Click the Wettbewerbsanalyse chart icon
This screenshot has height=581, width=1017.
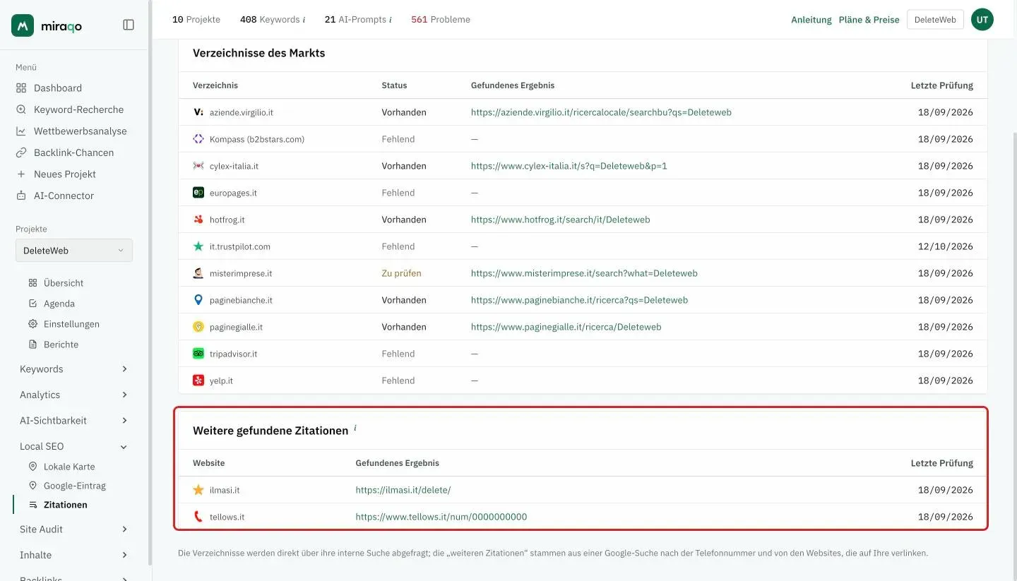tap(21, 131)
